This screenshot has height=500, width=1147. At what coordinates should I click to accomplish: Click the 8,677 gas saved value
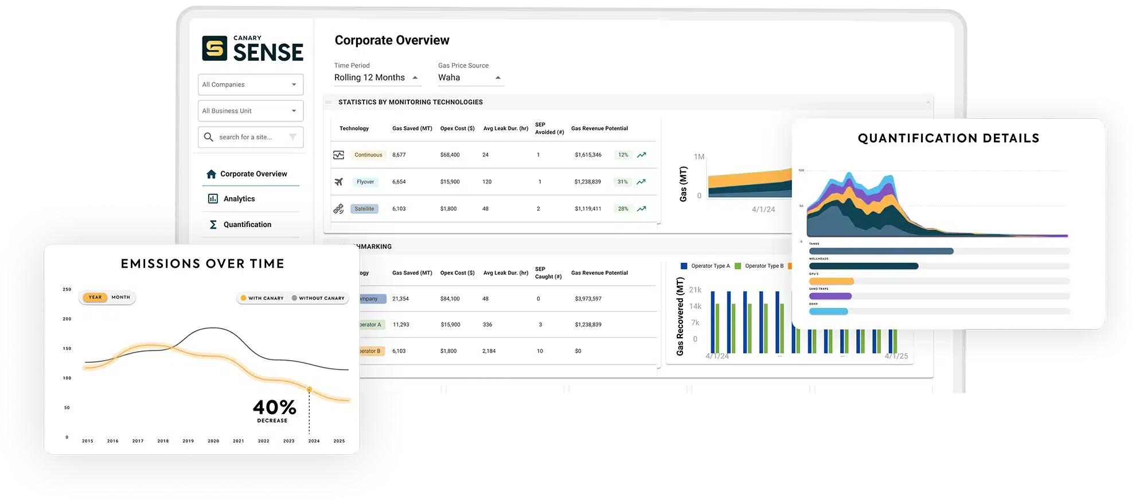(399, 155)
